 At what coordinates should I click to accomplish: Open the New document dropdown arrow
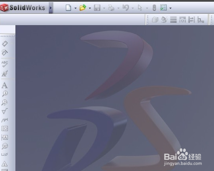[75, 8]
